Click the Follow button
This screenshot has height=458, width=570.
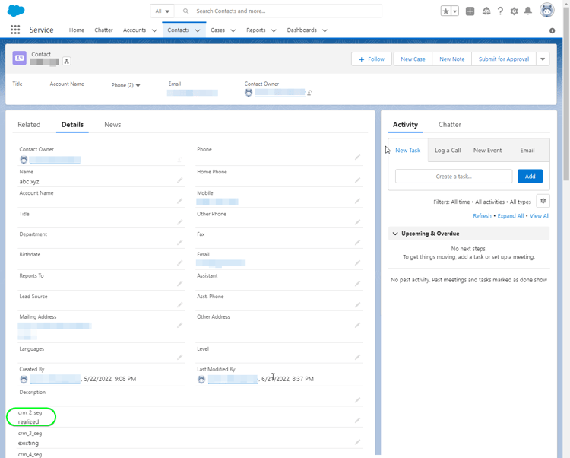pyautogui.click(x=372, y=59)
